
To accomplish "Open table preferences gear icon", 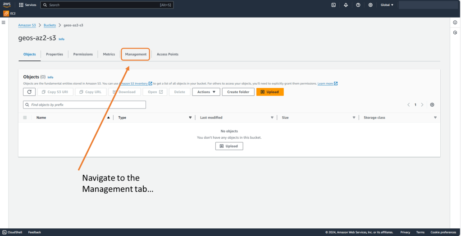I will point(432,104).
